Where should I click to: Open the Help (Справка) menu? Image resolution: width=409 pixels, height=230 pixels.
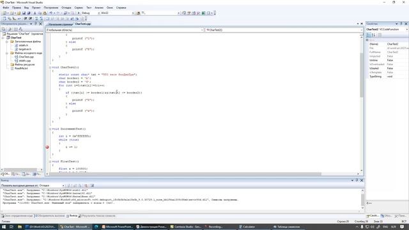click(121, 8)
